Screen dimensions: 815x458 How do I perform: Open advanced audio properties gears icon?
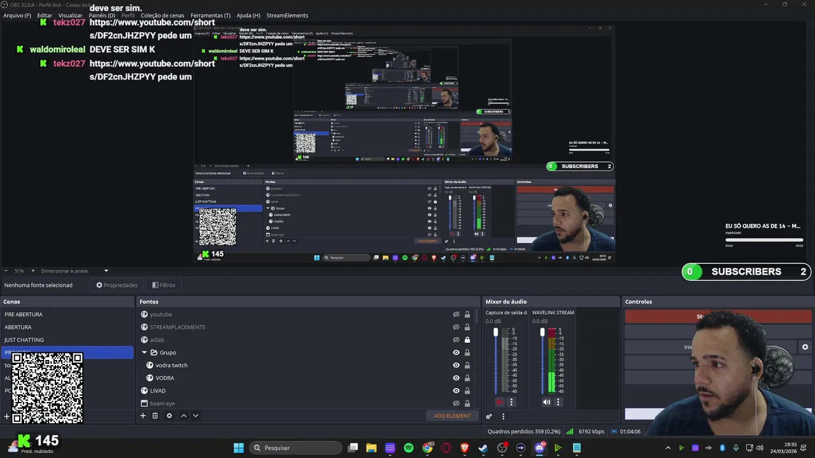(x=489, y=417)
